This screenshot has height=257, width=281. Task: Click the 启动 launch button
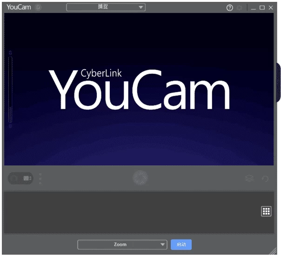pyautogui.click(x=181, y=244)
